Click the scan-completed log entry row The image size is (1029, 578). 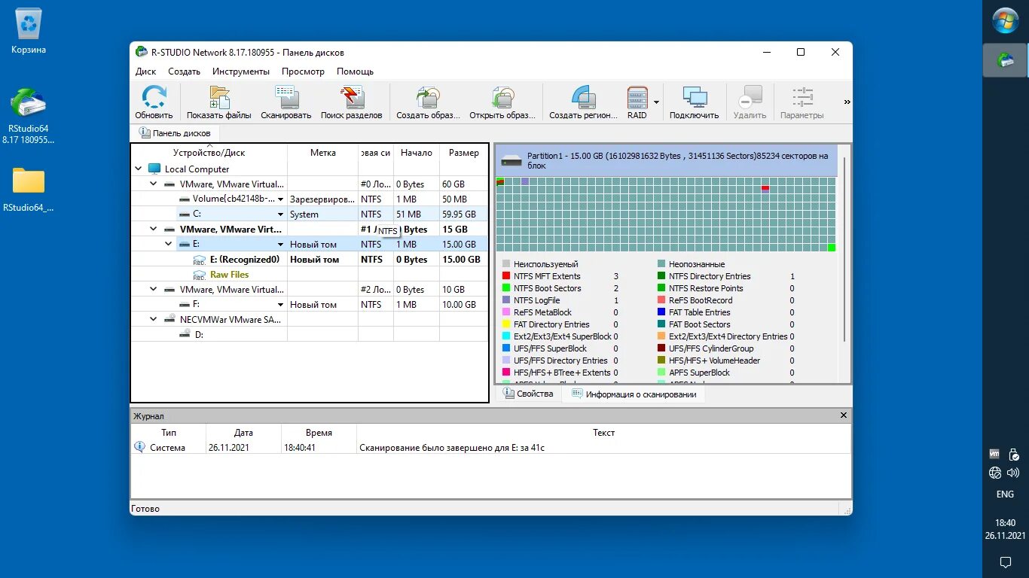pos(491,448)
